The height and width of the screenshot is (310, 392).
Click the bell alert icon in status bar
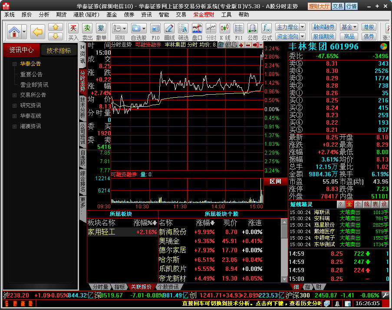pyautogui.click(x=337, y=303)
